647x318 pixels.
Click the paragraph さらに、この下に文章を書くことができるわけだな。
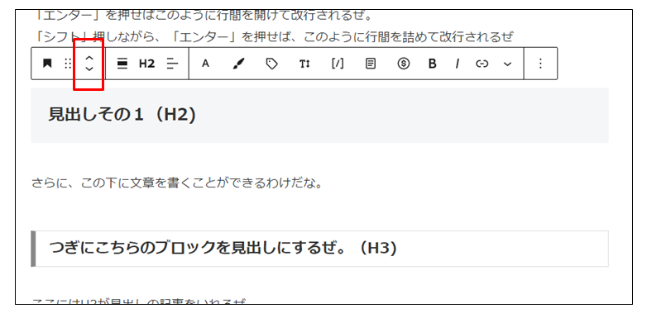(176, 183)
